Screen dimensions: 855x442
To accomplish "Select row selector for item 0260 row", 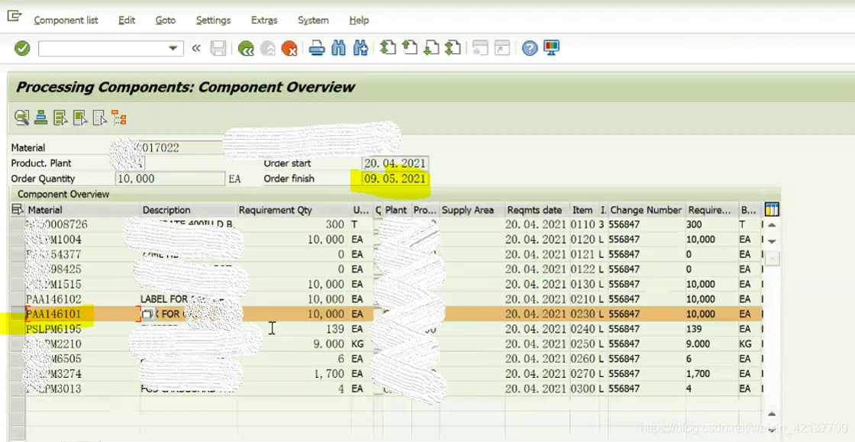I will coord(18,359).
